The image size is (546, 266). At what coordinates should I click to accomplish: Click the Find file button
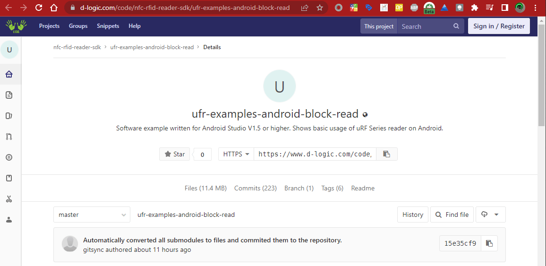coord(452,215)
